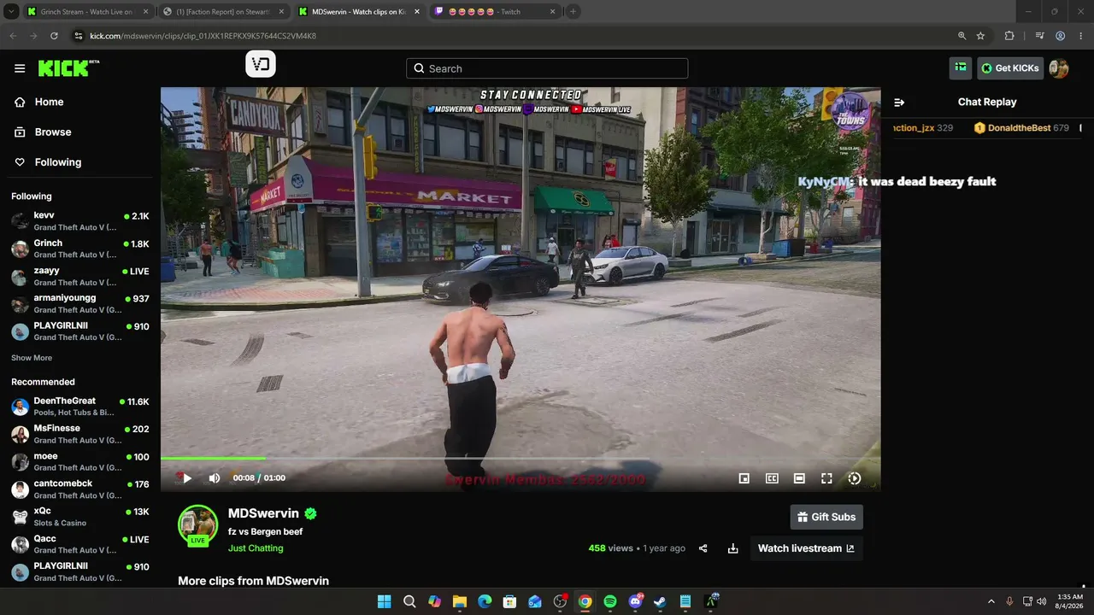Viewport: 1094px width, 615px height.
Task: Go back to the previous page
Action: coord(13,36)
